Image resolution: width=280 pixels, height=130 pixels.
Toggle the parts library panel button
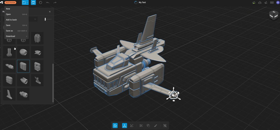33,3
